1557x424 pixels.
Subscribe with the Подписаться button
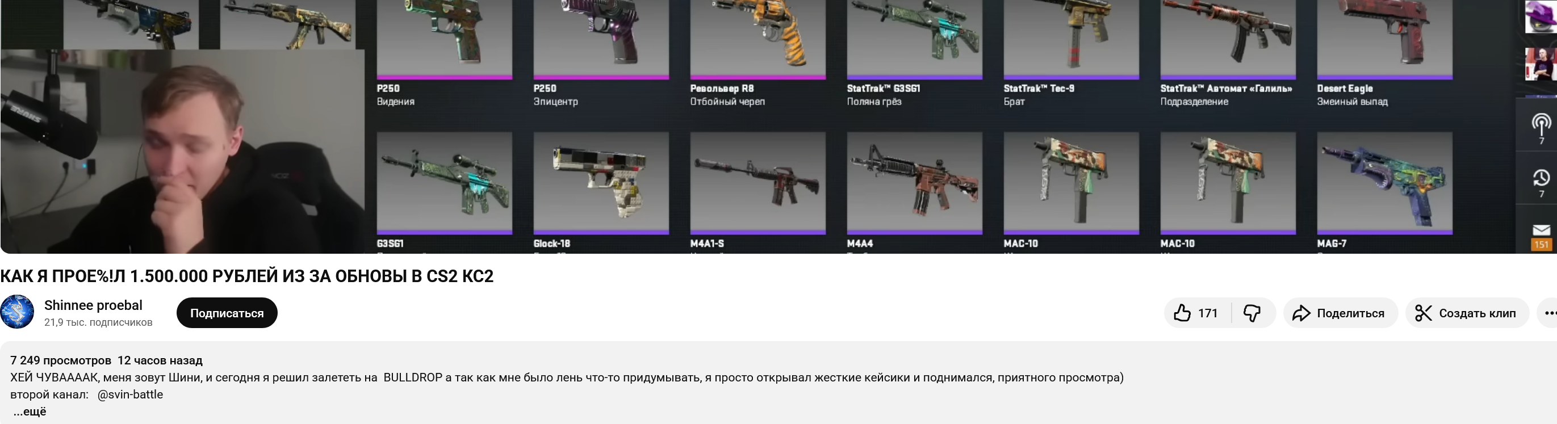227,313
